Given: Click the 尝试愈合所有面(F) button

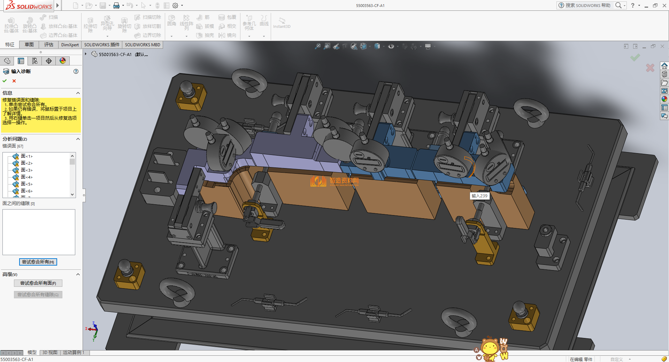Looking at the screenshot, I should [38, 283].
